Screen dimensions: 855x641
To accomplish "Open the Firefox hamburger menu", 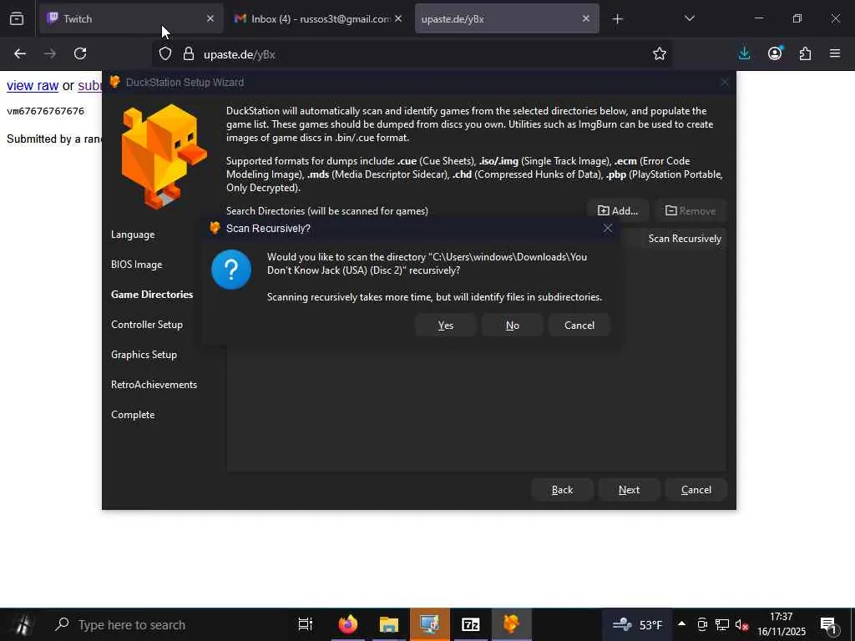I will pyautogui.click(x=835, y=53).
